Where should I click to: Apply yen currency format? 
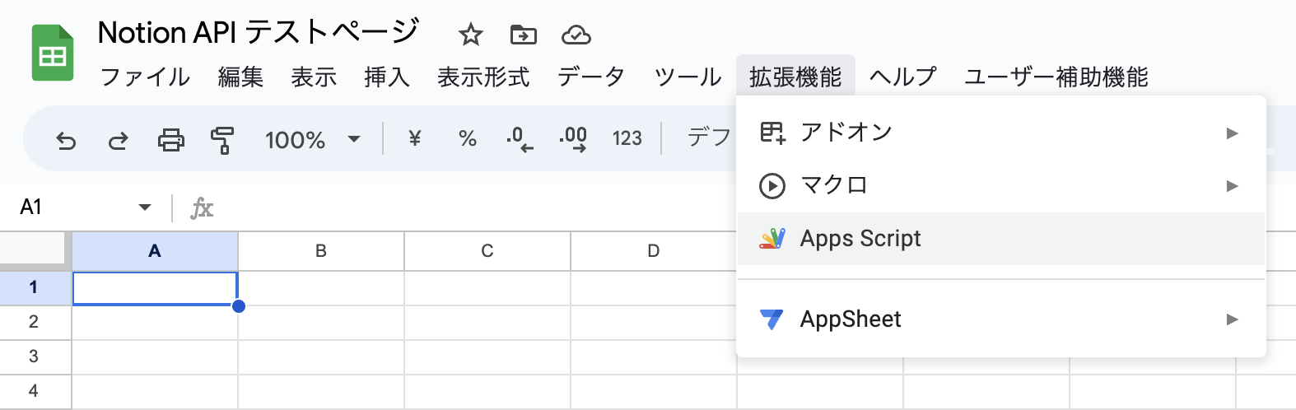(x=415, y=138)
